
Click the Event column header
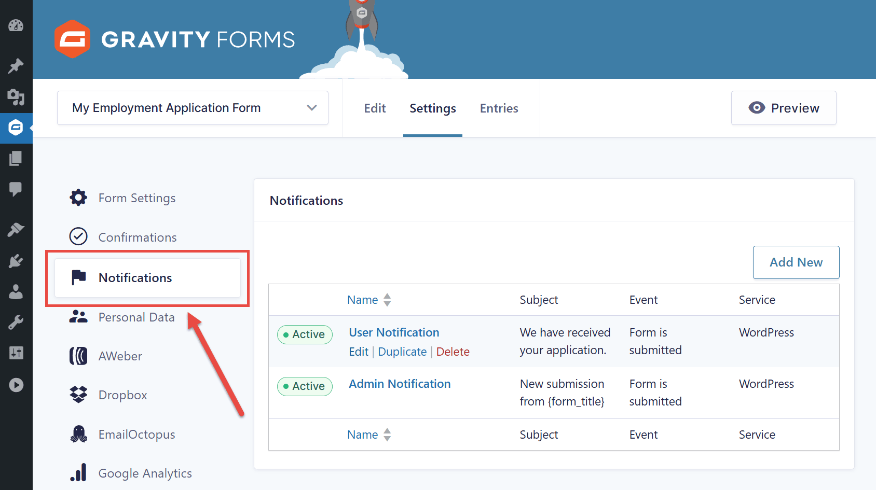tap(644, 300)
